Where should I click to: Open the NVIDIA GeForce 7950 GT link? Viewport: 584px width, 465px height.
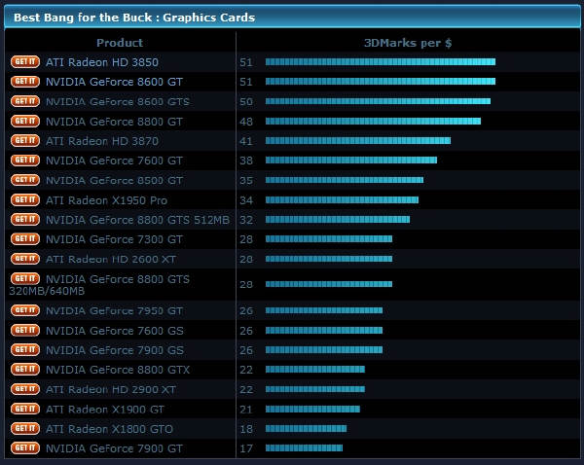114,311
